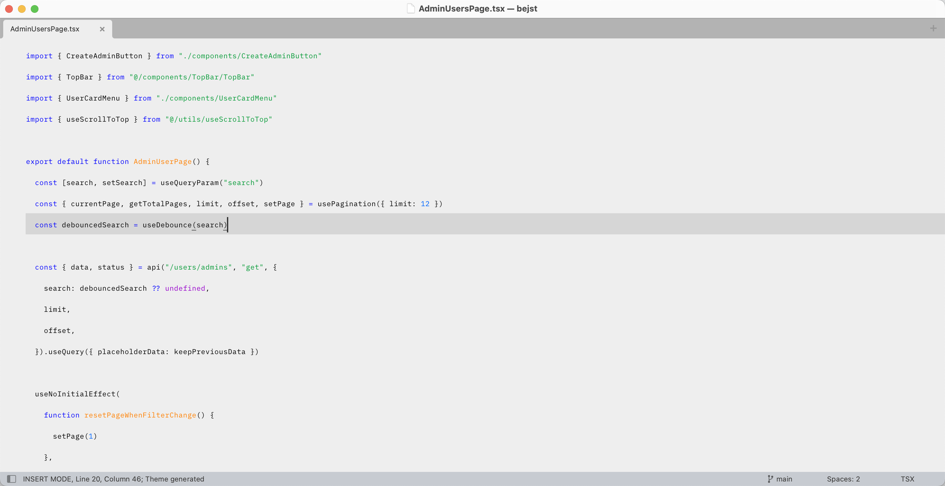Click 'useScrollToTop' in the import line
This screenshot has width=945, height=486.
(97, 119)
